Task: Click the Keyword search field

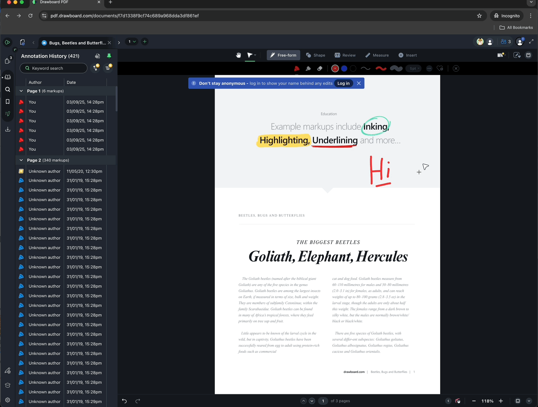Action: [x=53, y=68]
